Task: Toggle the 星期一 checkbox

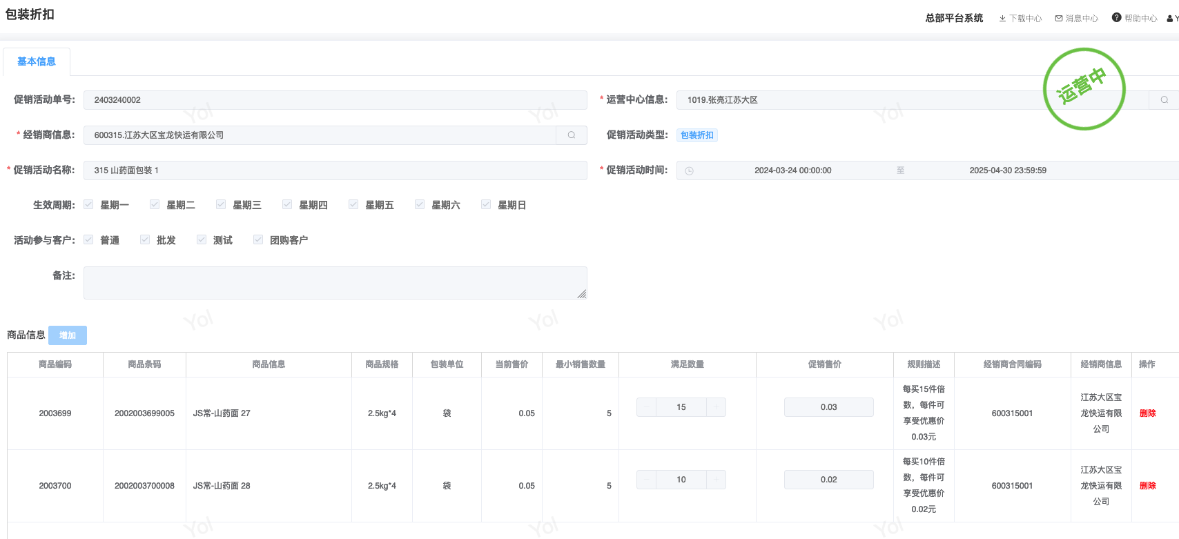Action: [x=88, y=205]
